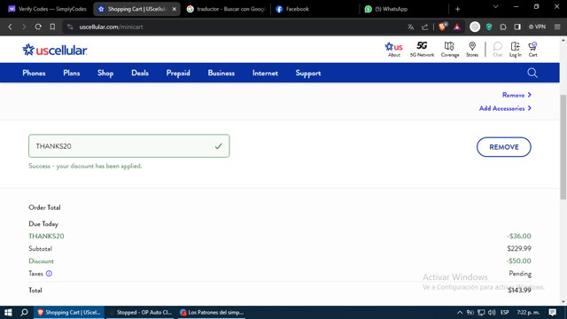Open the Coverage map icon
Image resolution: width=567 pixels, height=319 pixels.
pos(450,50)
